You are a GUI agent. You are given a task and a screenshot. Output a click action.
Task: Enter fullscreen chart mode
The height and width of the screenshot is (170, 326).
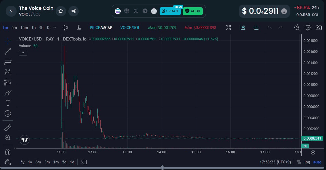tap(228, 28)
